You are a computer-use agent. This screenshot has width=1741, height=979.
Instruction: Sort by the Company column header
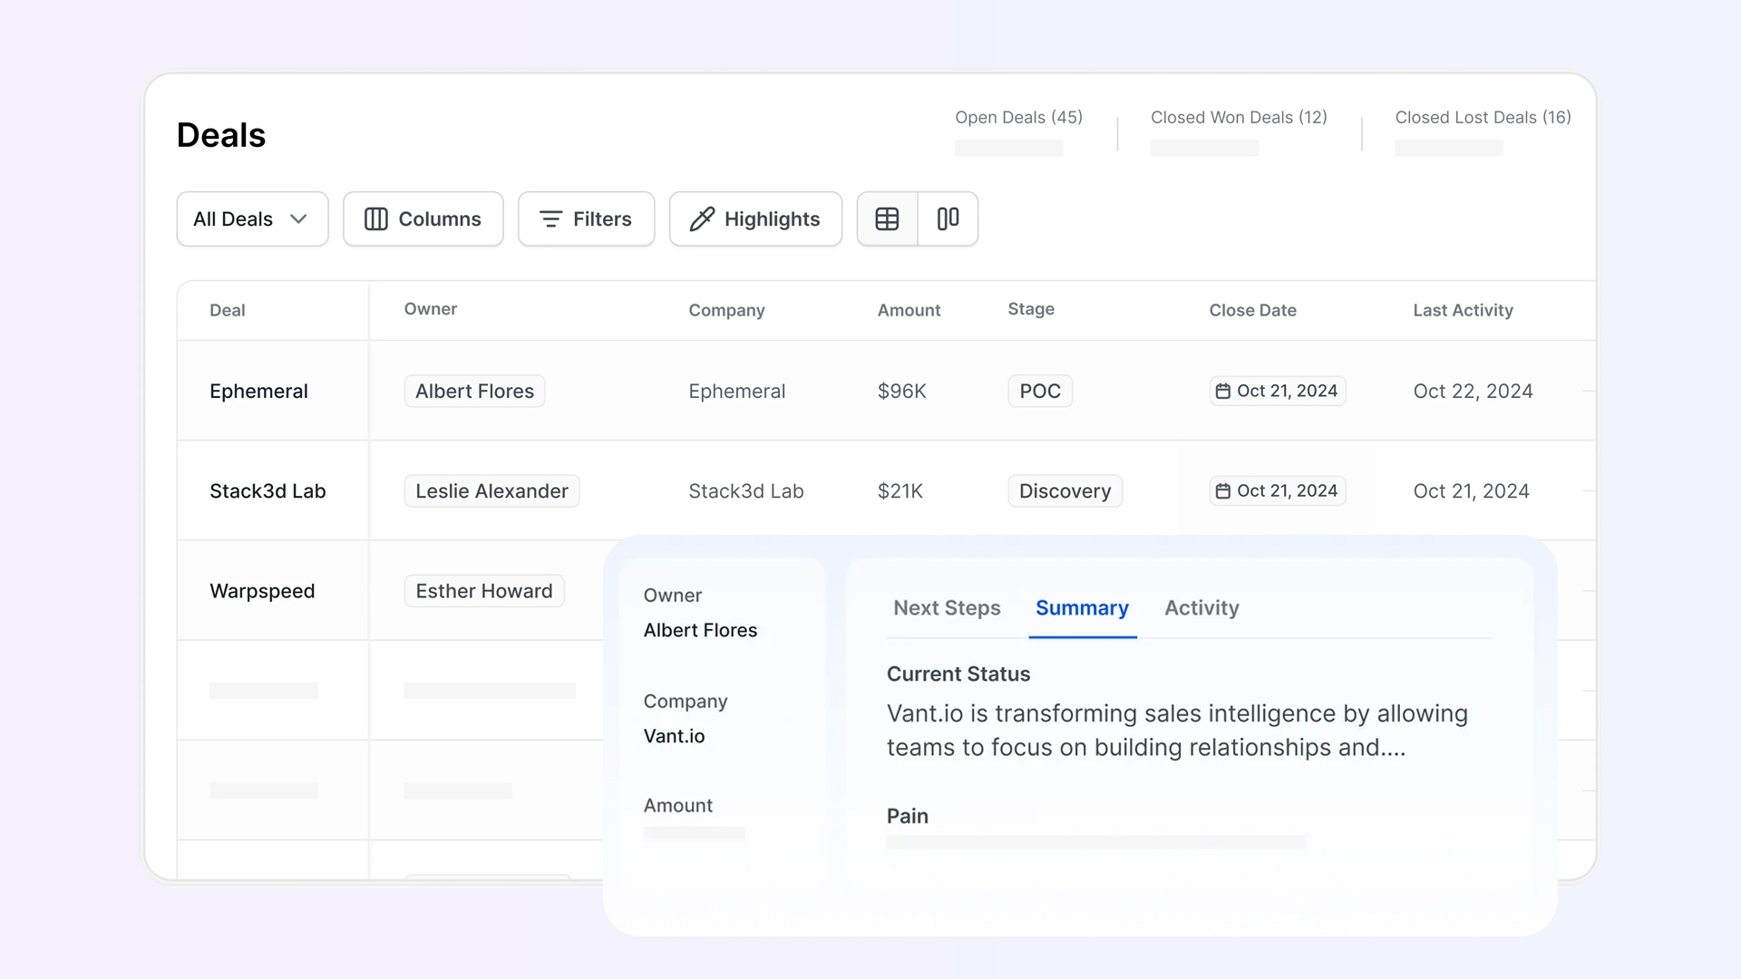[726, 310]
